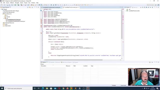Switch to LocalDateTimeConverter.java editor tab

pyautogui.click(x=71, y=7)
